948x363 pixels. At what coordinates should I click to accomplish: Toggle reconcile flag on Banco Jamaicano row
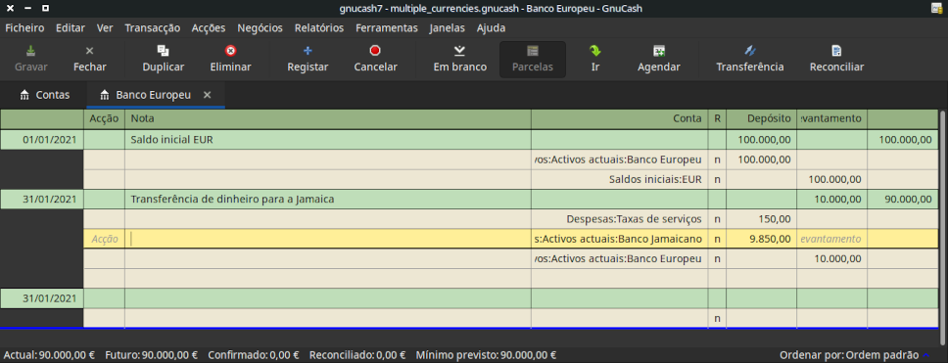point(717,239)
